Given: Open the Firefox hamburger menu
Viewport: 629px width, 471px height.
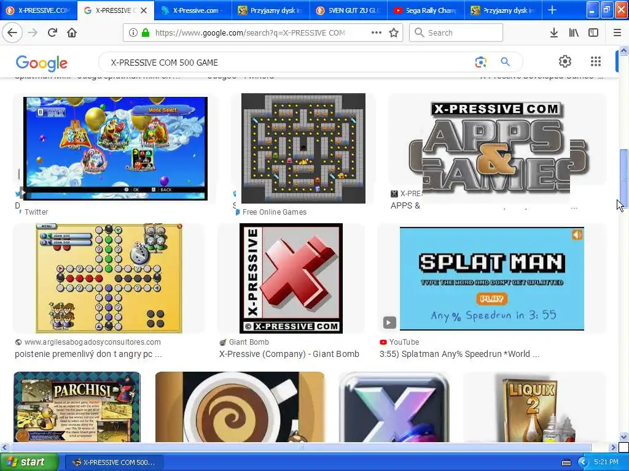Looking at the screenshot, I should 617,33.
